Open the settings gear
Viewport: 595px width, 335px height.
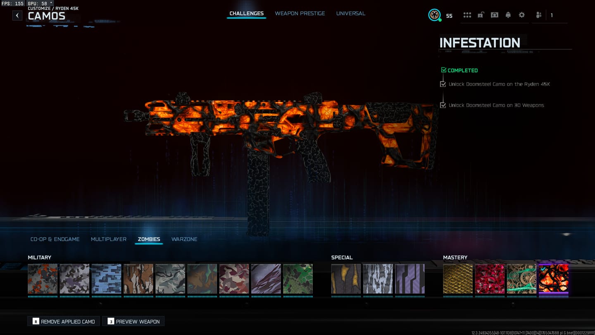522,15
